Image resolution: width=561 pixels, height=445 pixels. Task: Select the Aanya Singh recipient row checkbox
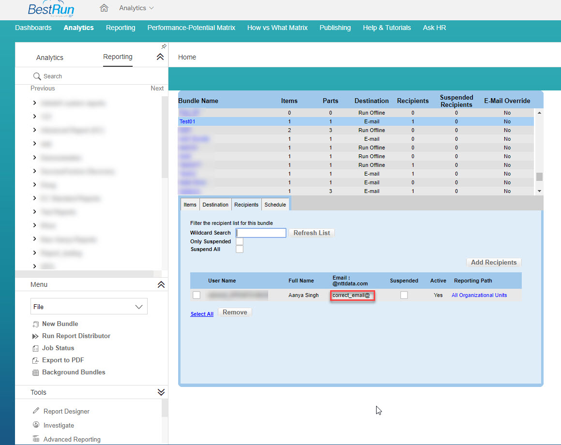[x=197, y=295]
